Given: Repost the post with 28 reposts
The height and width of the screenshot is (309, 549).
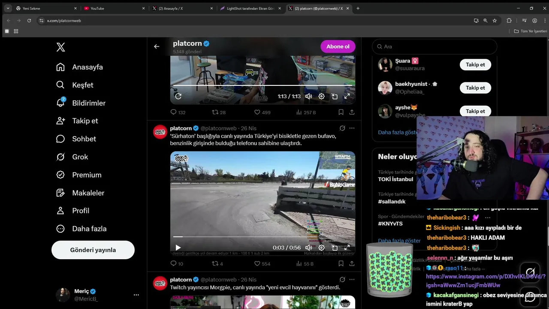Looking at the screenshot, I should (219, 112).
